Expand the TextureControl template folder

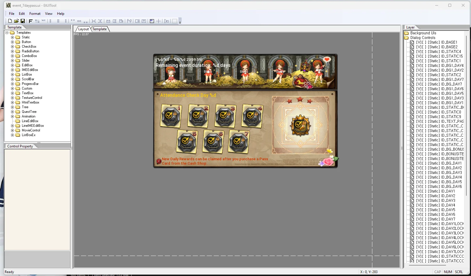point(12,98)
